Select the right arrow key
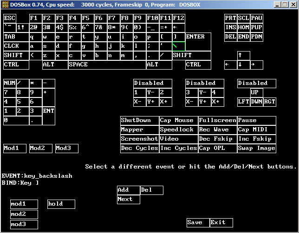Viewport: 299px width, 233px height. 257,65
